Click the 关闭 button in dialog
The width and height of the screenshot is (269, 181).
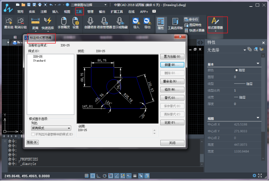(172, 143)
